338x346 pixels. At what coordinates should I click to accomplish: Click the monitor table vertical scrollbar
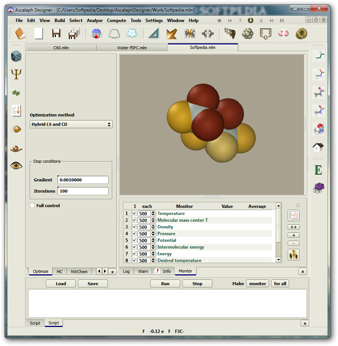click(278, 233)
